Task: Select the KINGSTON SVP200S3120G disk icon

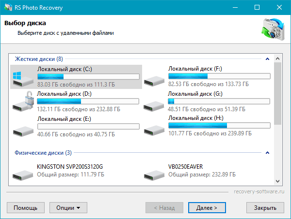Action: 23,175
